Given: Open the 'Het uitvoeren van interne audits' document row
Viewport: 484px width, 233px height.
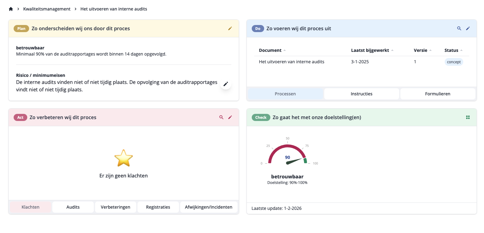Looking at the screenshot, I should click(x=362, y=62).
